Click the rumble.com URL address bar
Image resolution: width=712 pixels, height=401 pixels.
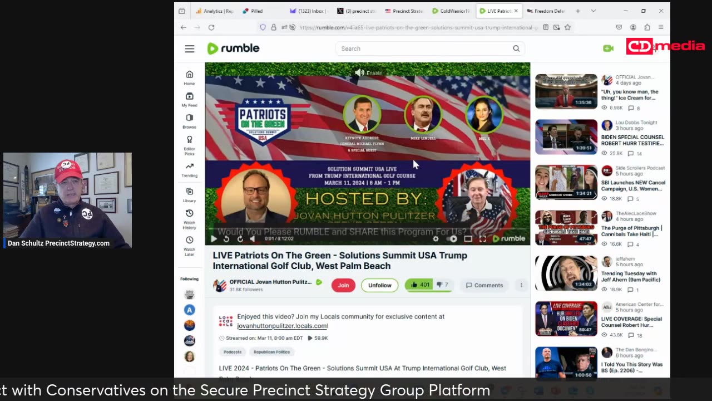tap(418, 27)
